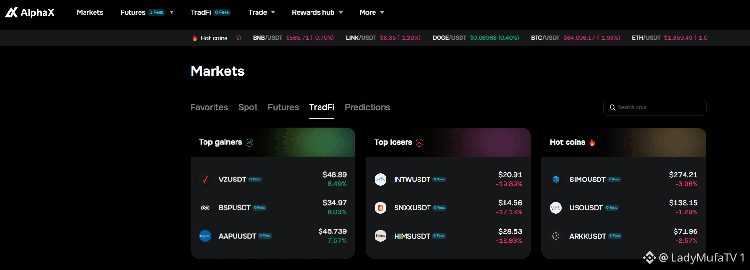The image size is (750, 270).
Task: Click the Top gainers trend icon
Action: click(x=249, y=142)
